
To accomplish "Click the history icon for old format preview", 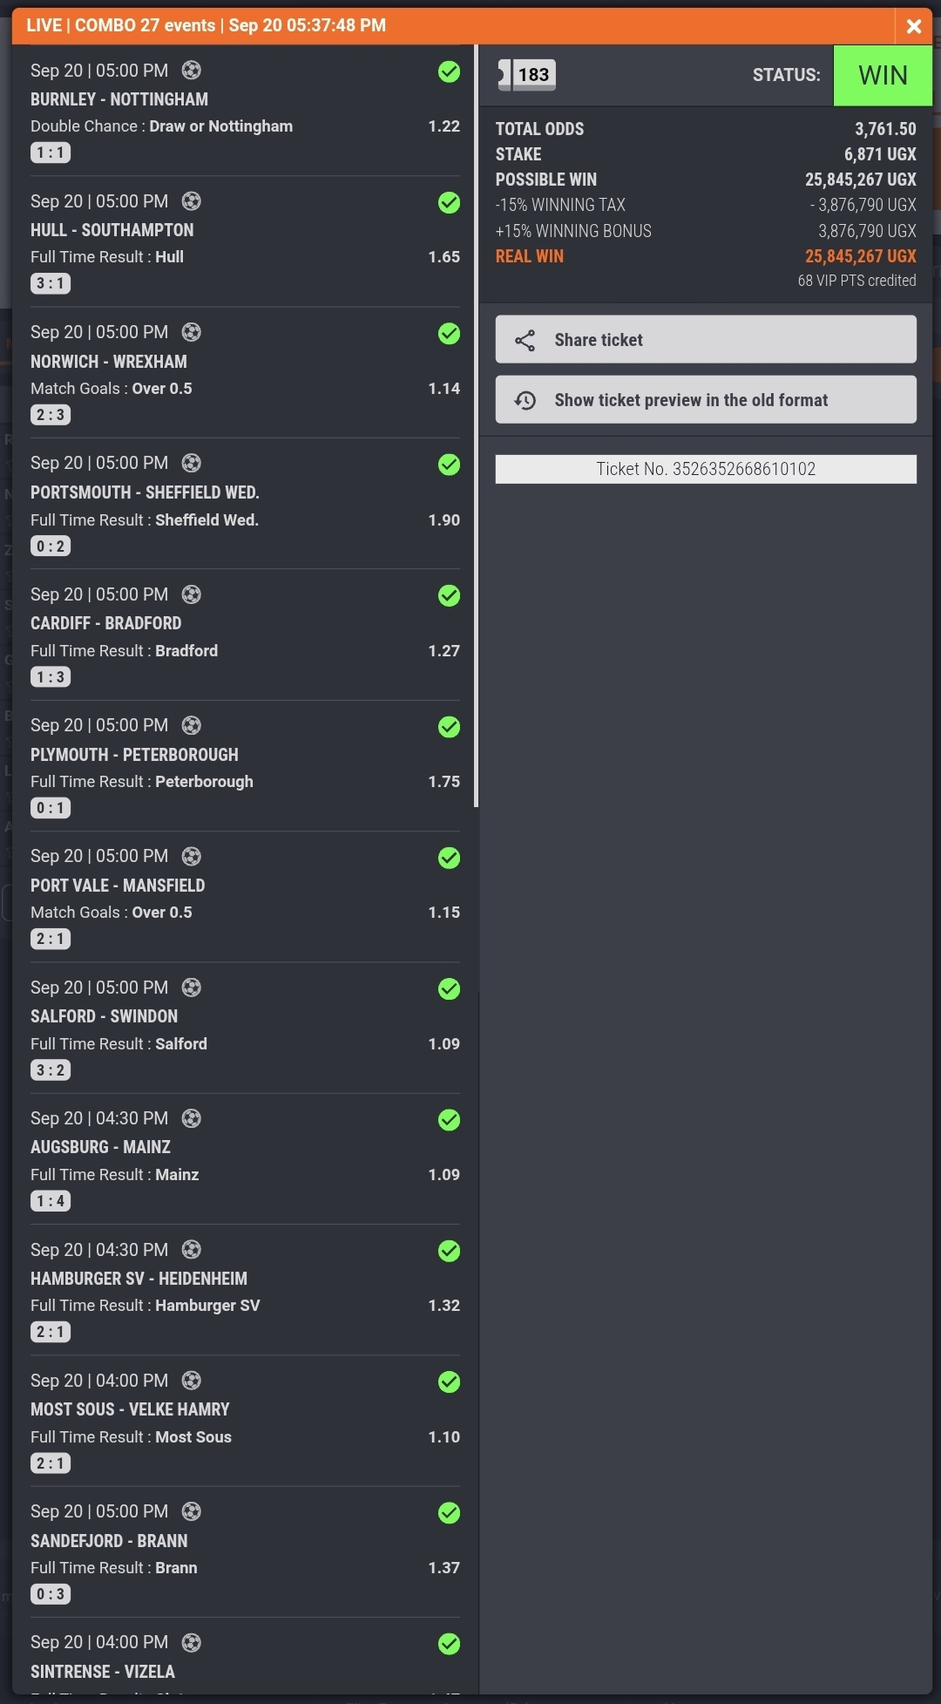I will (x=525, y=400).
